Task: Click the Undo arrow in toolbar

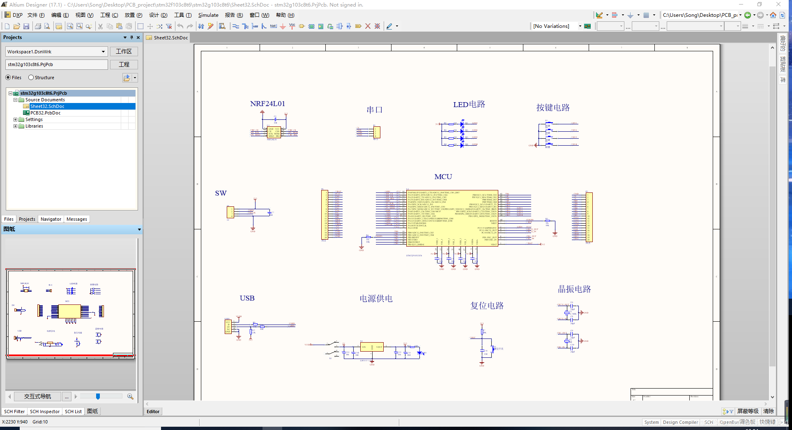Action: pyautogui.click(x=180, y=26)
